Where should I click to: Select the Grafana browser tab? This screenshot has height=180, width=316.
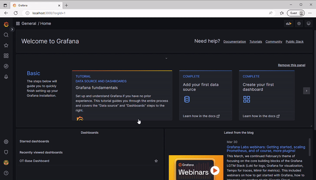click(36, 6)
